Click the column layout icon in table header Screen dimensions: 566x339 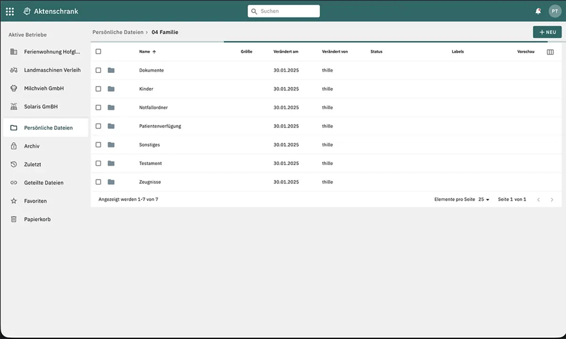tap(550, 52)
